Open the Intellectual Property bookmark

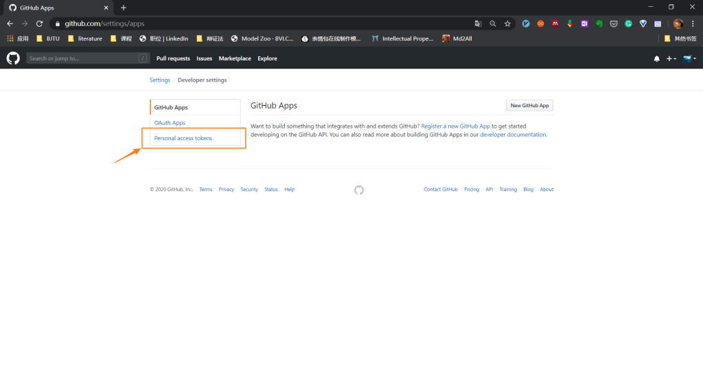(402, 38)
